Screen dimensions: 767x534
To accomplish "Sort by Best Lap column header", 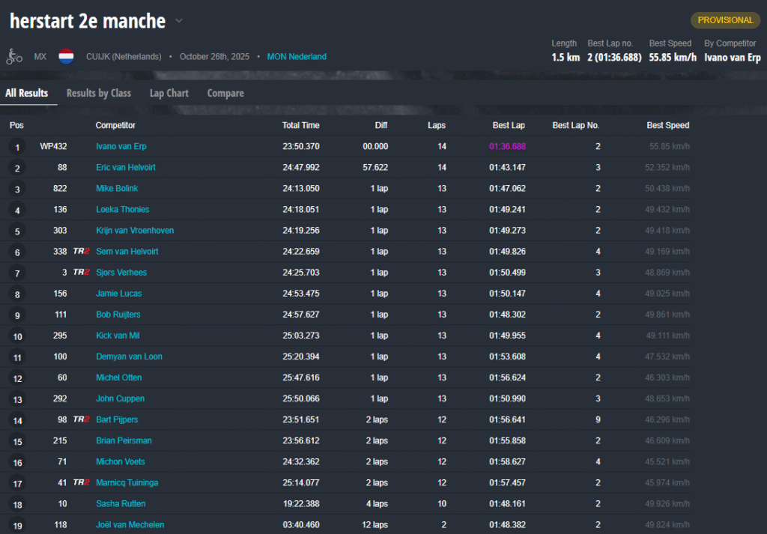I will 509,125.
